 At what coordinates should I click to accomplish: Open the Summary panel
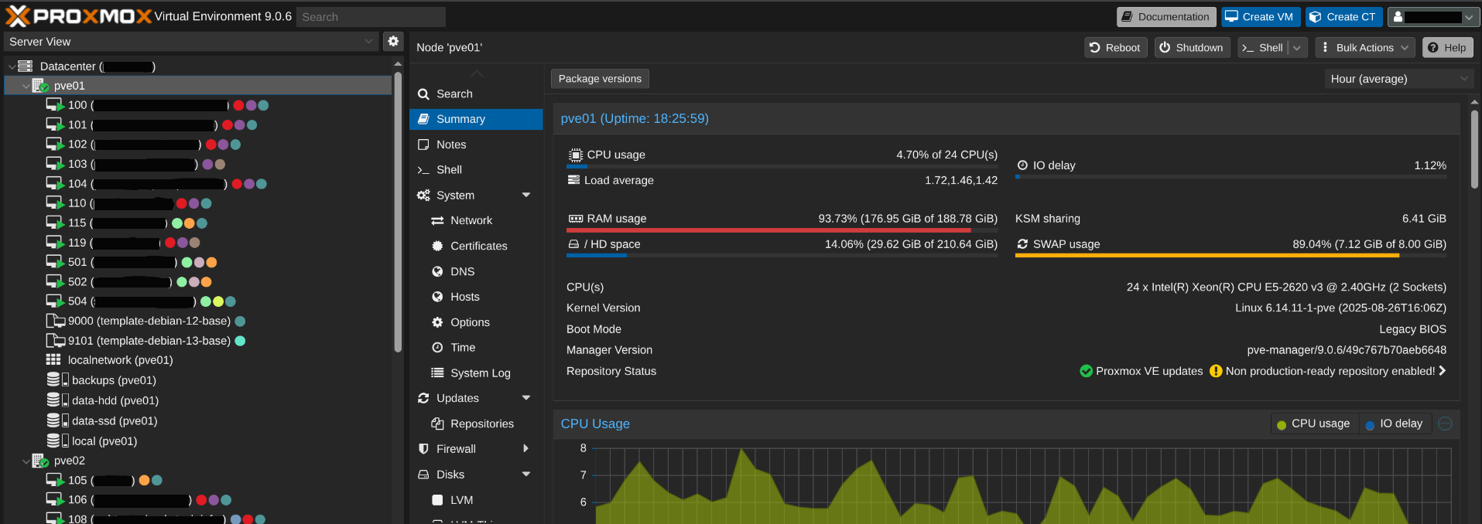tap(476, 119)
